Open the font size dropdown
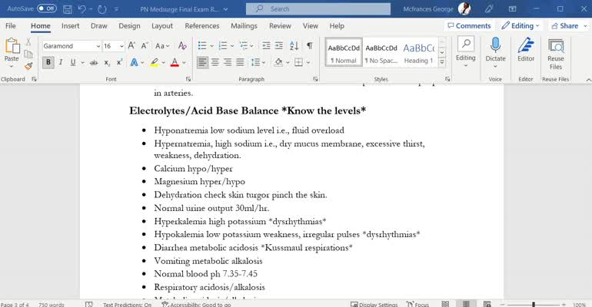 [121, 46]
